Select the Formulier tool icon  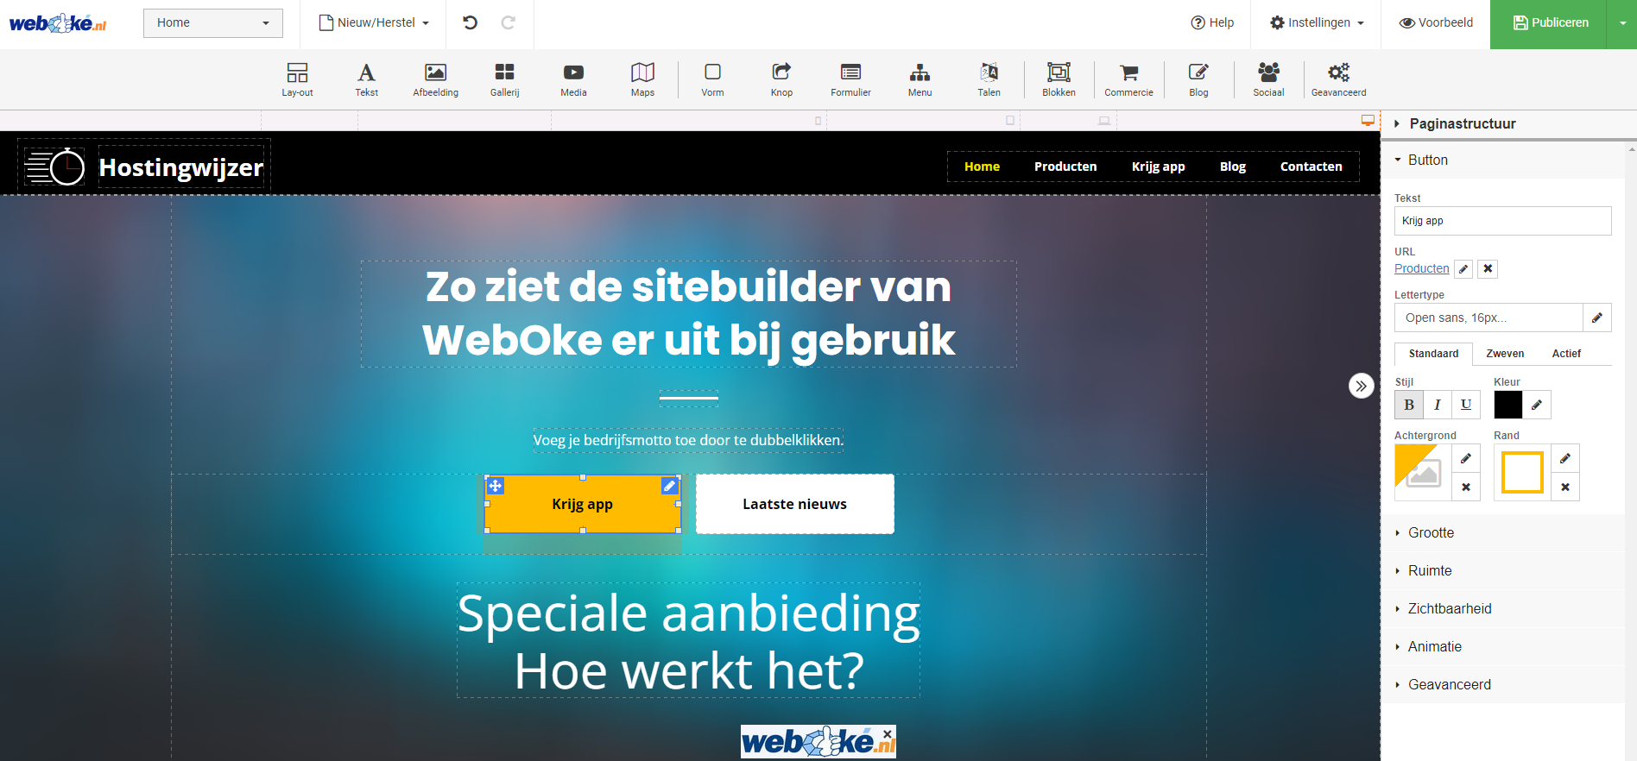pyautogui.click(x=850, y=79)
